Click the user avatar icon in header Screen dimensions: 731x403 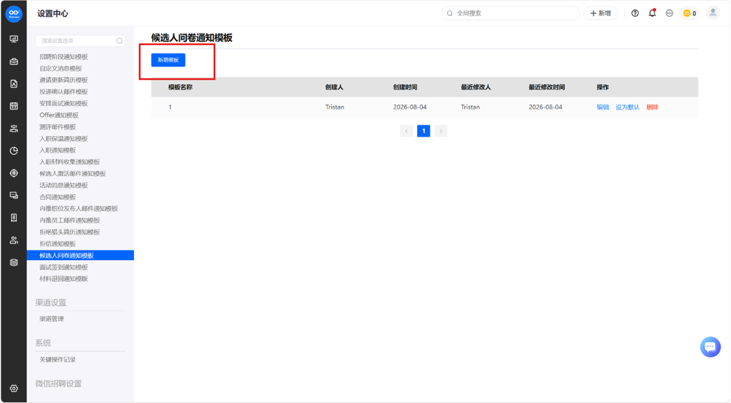[x=713, y=13]
